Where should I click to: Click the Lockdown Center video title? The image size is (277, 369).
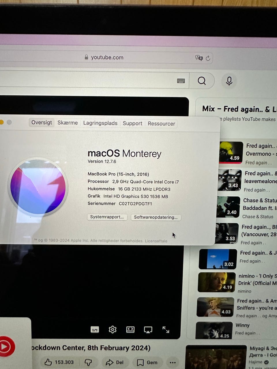(x=91, y=348)
